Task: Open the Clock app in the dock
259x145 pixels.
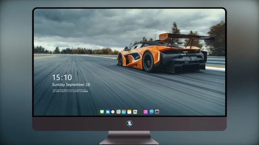Action: pos(113,112)
